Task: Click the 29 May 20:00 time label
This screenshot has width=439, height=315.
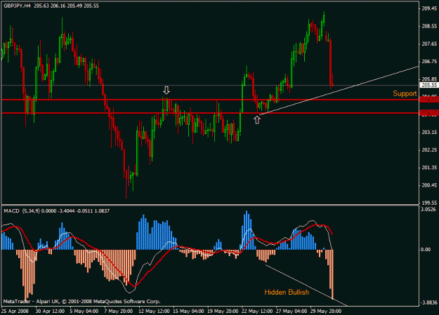Action: (x=326, y=311)
